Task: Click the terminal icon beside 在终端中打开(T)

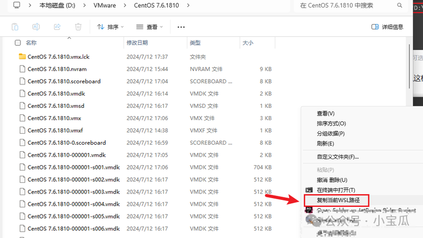Action: coord(309,189)
